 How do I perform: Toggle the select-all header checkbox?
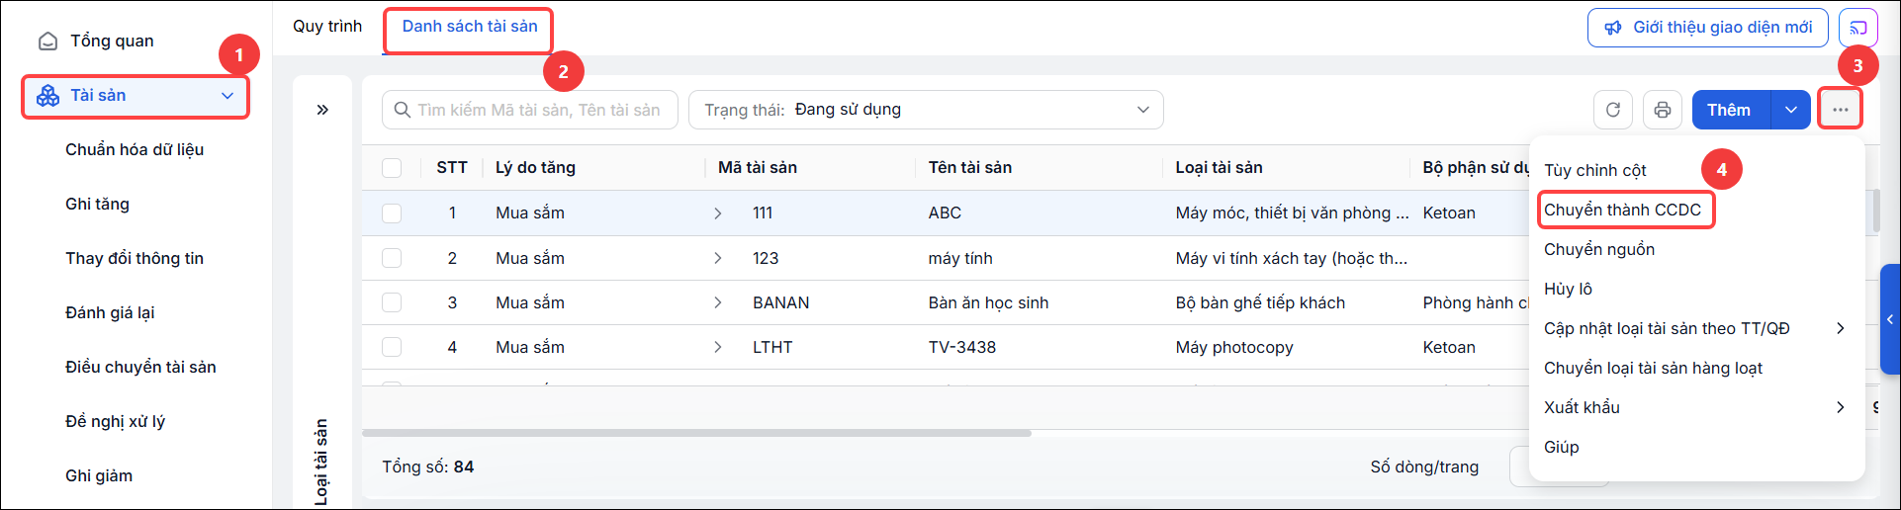[x=392, y=168]
